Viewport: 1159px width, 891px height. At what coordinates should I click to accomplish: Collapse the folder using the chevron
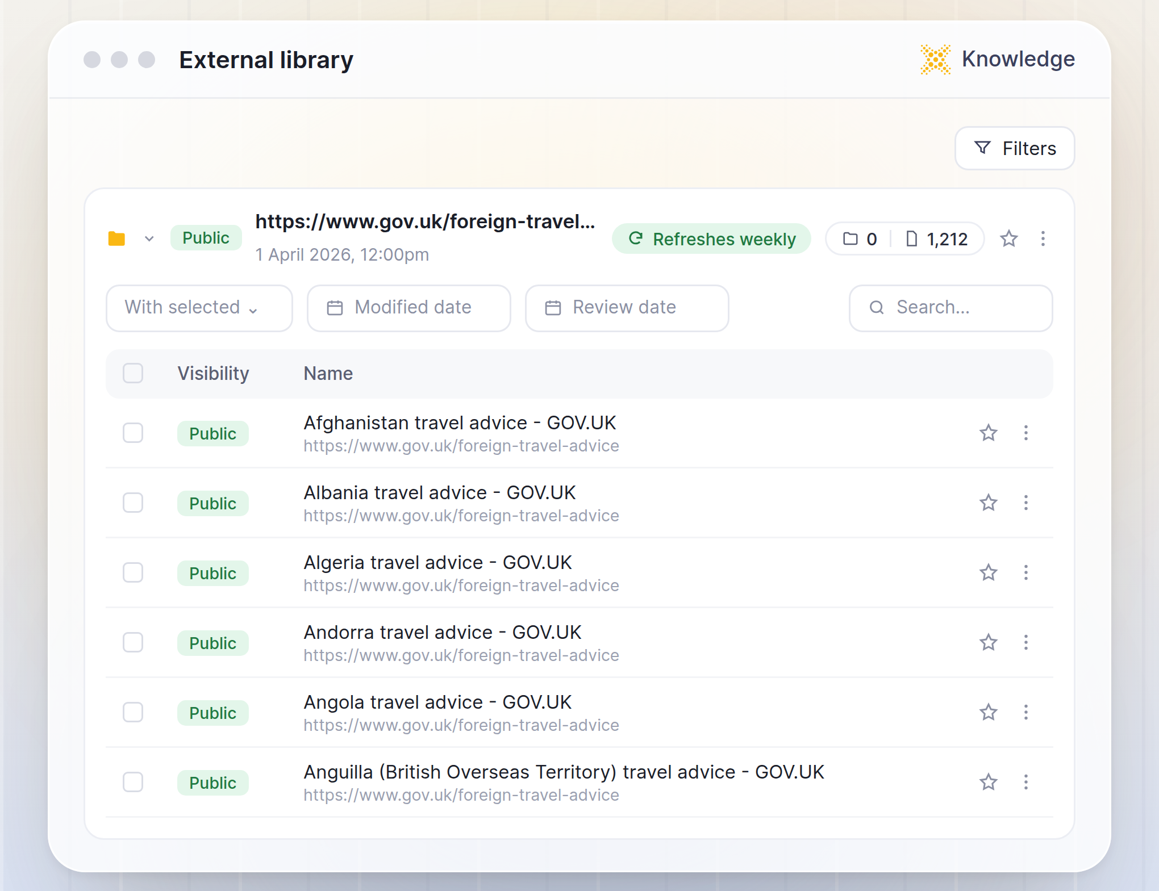point(149,239)
